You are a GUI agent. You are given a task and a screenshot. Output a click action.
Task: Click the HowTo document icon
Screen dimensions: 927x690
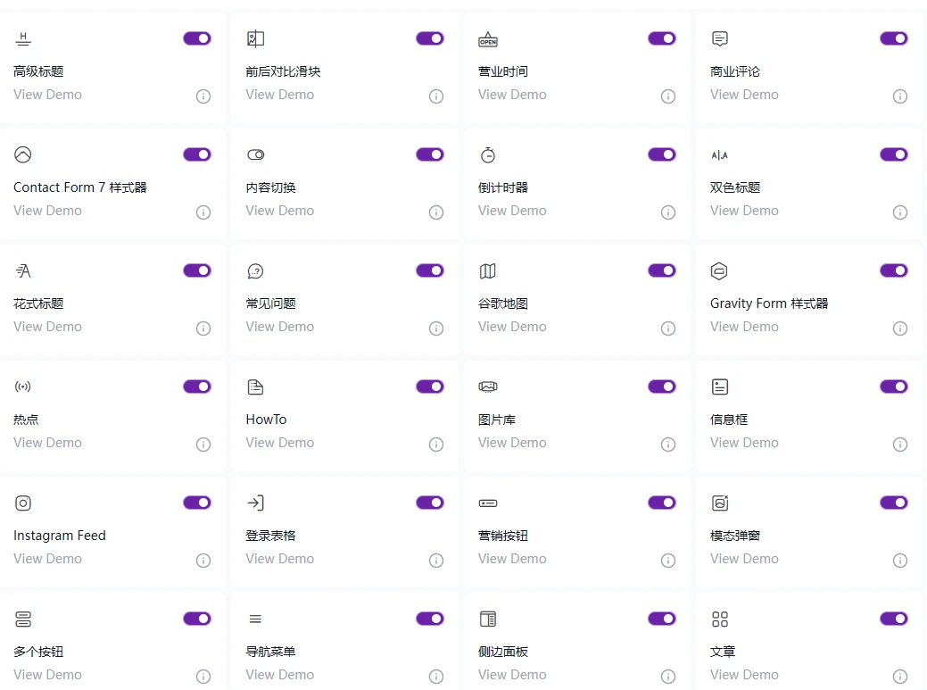(255, 387)
